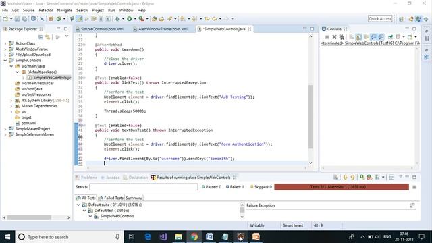Screen dimensions: 432x243
Task: Click Remove All Terminated Launches in Console
Action: (342, 37)
